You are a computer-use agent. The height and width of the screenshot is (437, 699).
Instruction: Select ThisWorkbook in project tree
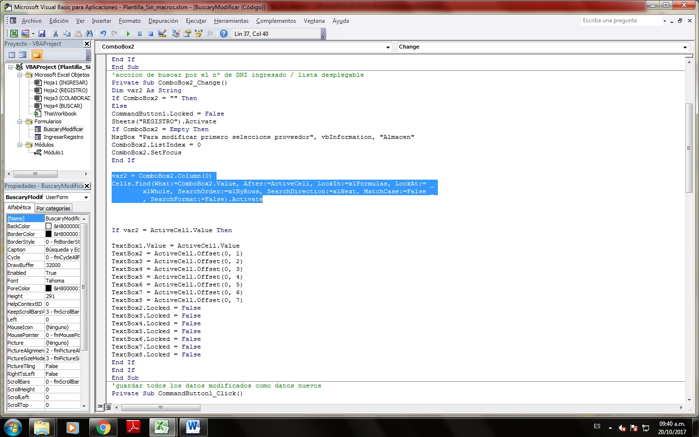[60, 114]
